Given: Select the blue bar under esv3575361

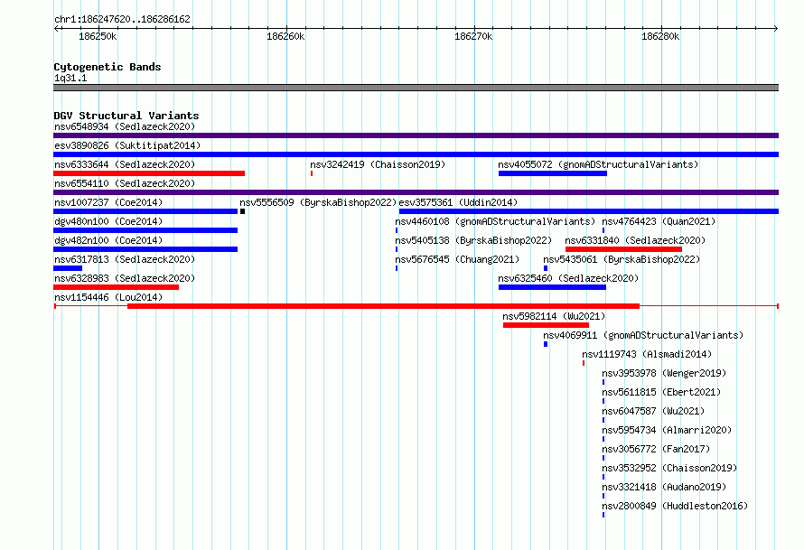Looking at the screenshot, I should click(x=589, y=211).
